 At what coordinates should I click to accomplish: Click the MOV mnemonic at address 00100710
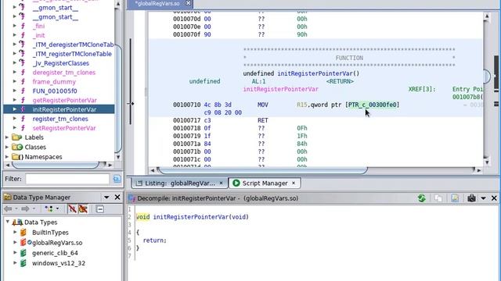click(263, 105)
